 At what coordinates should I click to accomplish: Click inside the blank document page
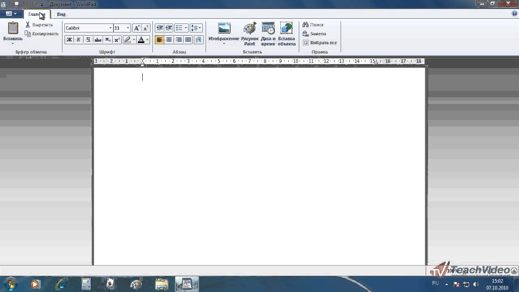tap(259, 166)
